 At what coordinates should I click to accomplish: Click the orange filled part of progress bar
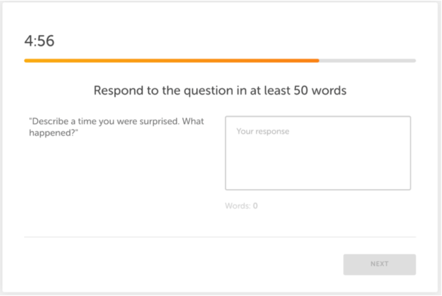click(x=171, y=61)
